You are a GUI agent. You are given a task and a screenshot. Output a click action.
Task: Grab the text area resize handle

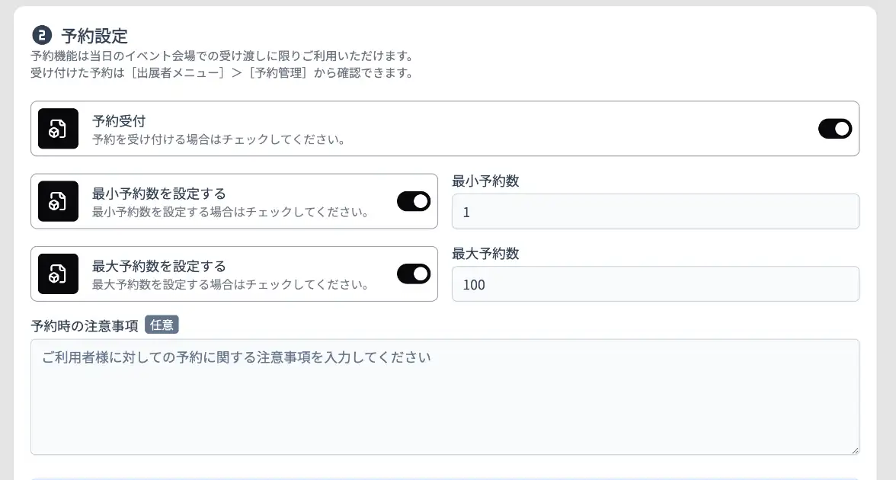855,450
